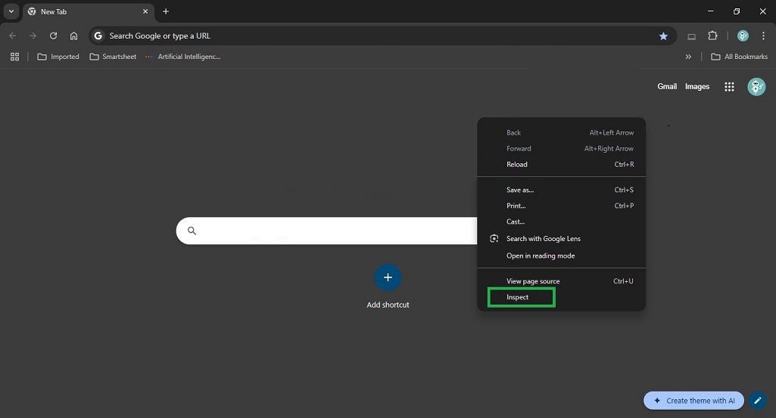Screen dimensions: 776x418
Task: Close the New Tab tab
Action: click(145, 11)
